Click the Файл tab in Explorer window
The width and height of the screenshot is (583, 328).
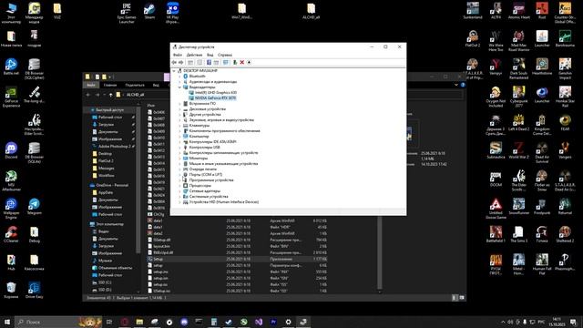pos(91,85)
